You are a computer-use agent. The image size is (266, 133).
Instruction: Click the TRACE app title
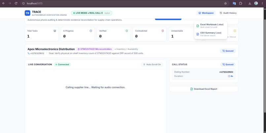[x=37, y=12]
